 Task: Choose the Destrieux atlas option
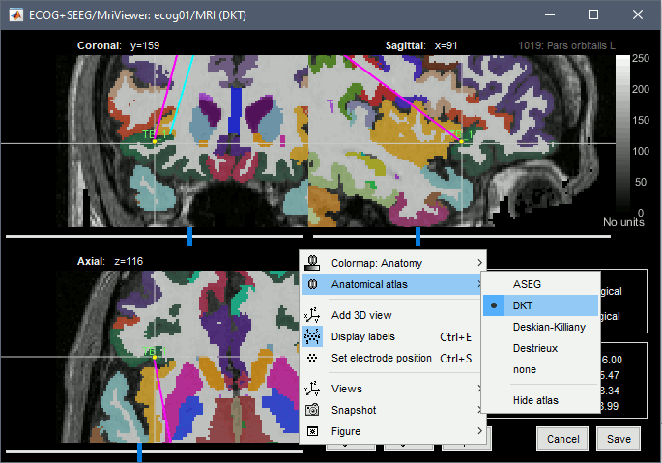pos(533,348)
